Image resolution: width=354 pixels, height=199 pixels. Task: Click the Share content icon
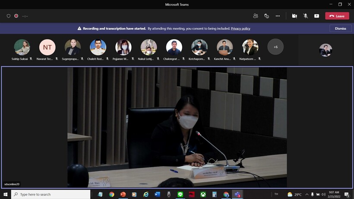[x=316, y=16]
